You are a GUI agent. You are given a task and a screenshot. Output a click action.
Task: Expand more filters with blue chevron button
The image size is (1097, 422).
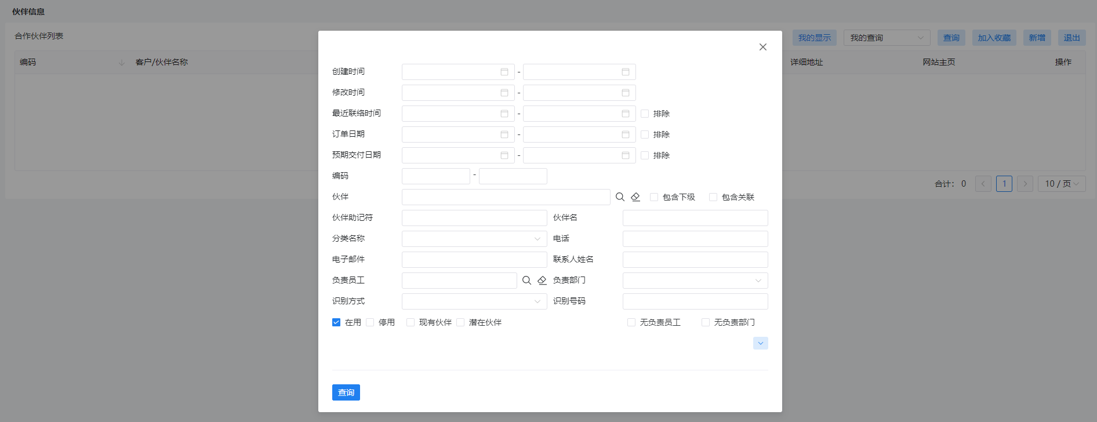[x=761, y=343]
